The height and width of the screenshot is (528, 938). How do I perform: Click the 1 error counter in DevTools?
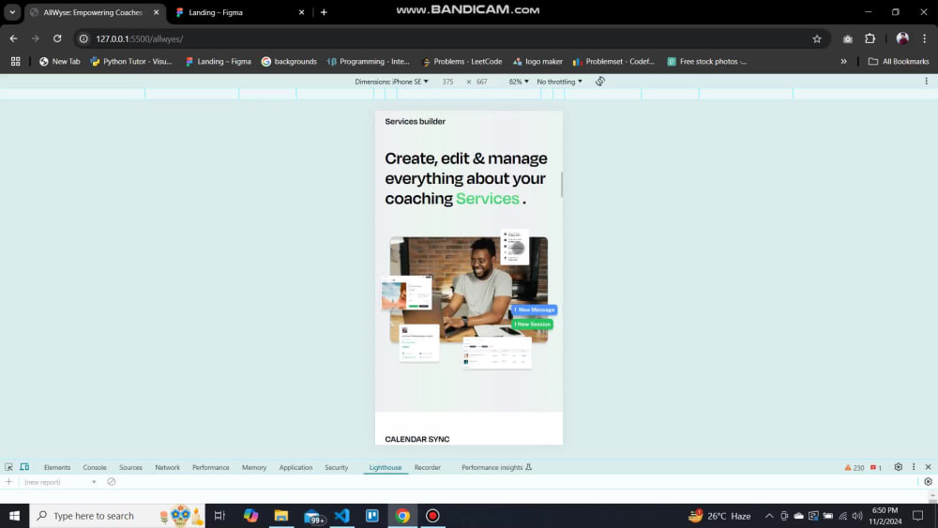pyautogui.click(x=876, y=468)
